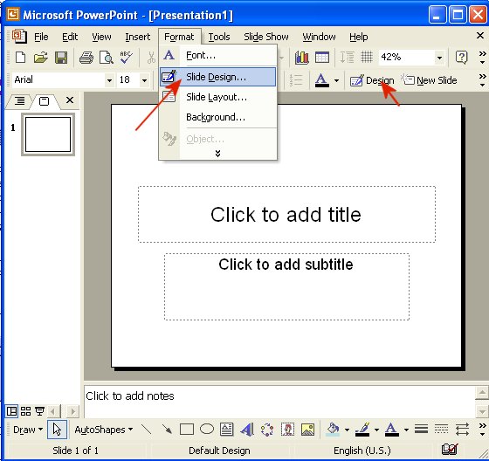This screenshot has height=461, width=489.
Task: Open the Font name dropdown showing Arial
Action: point(109,80)
